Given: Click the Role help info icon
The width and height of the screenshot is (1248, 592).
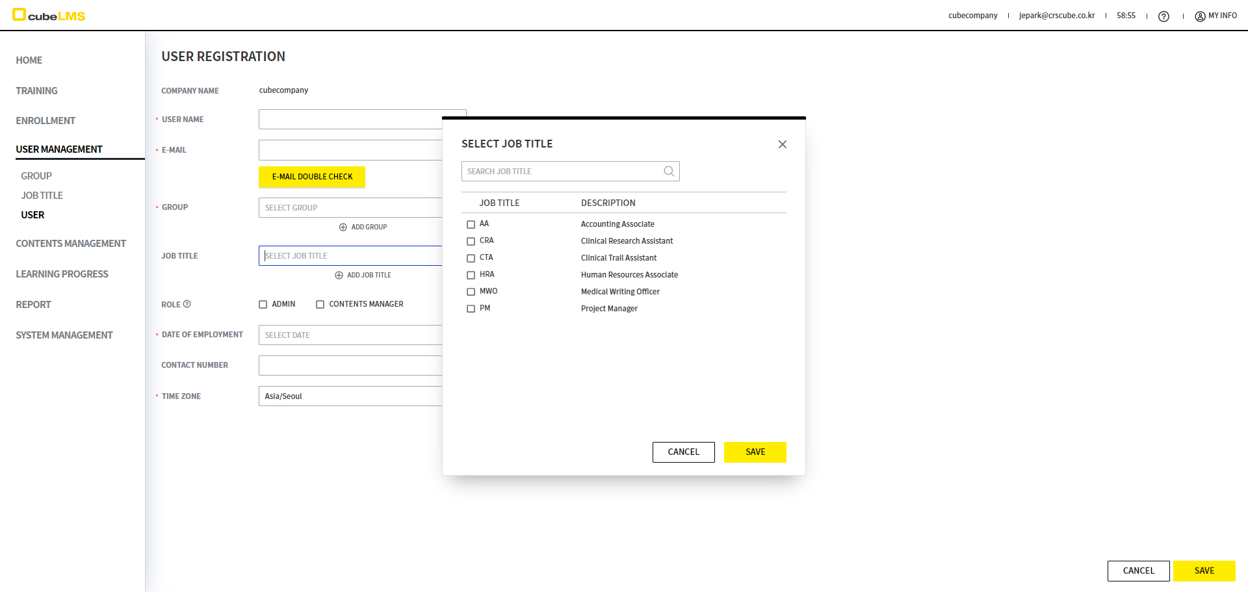Looking at the screenshot, I should tap(187, 304).
